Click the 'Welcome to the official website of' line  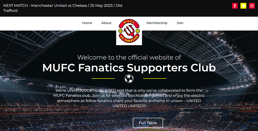click(x=129, y=57)
